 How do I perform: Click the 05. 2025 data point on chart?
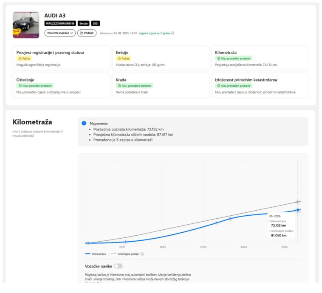[298, 209]
